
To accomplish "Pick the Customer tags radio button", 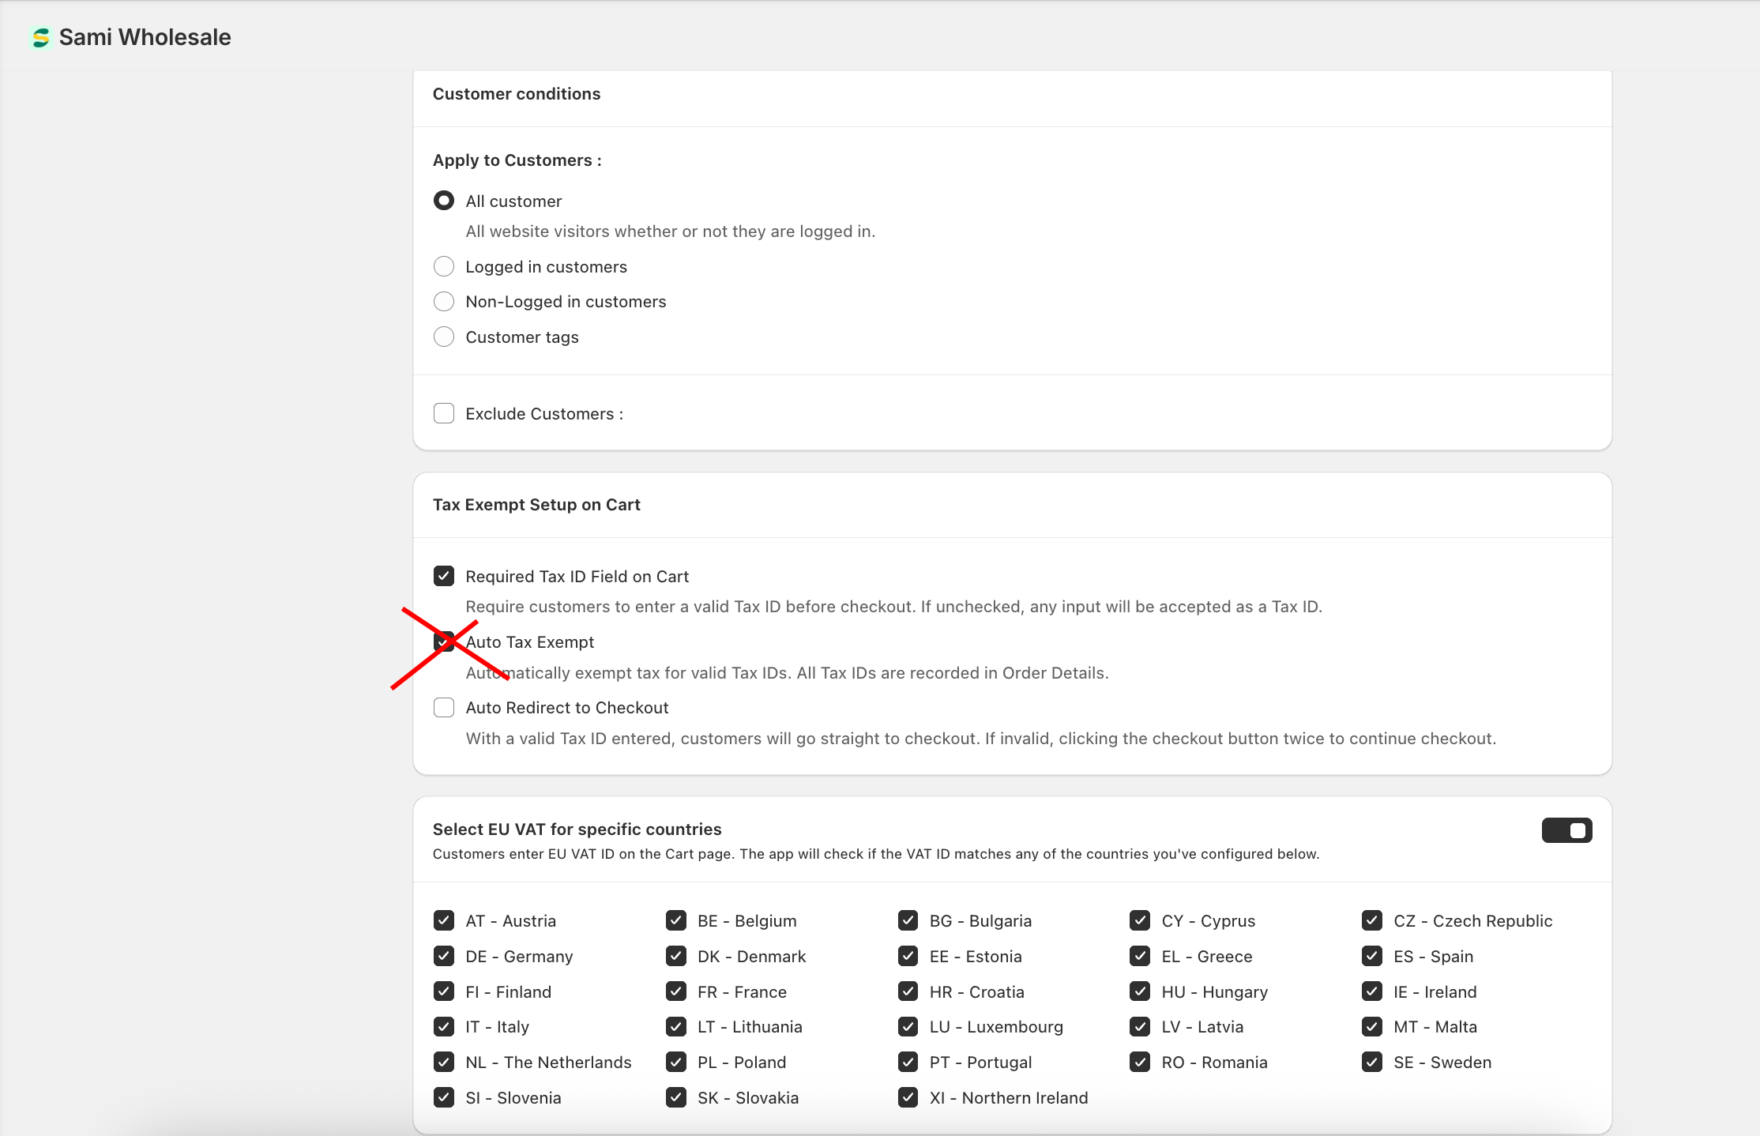I will point(444,337).
